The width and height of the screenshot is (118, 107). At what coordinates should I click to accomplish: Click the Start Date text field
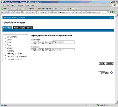[63, 42]
